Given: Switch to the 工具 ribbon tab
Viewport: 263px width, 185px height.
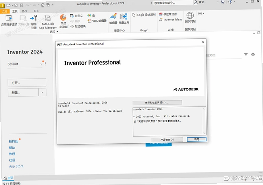Looking at the screenshot, I should [15, 11].
